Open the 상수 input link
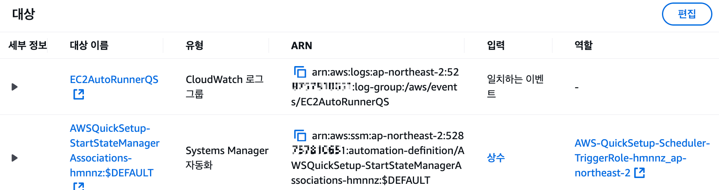 pos(496,158)
